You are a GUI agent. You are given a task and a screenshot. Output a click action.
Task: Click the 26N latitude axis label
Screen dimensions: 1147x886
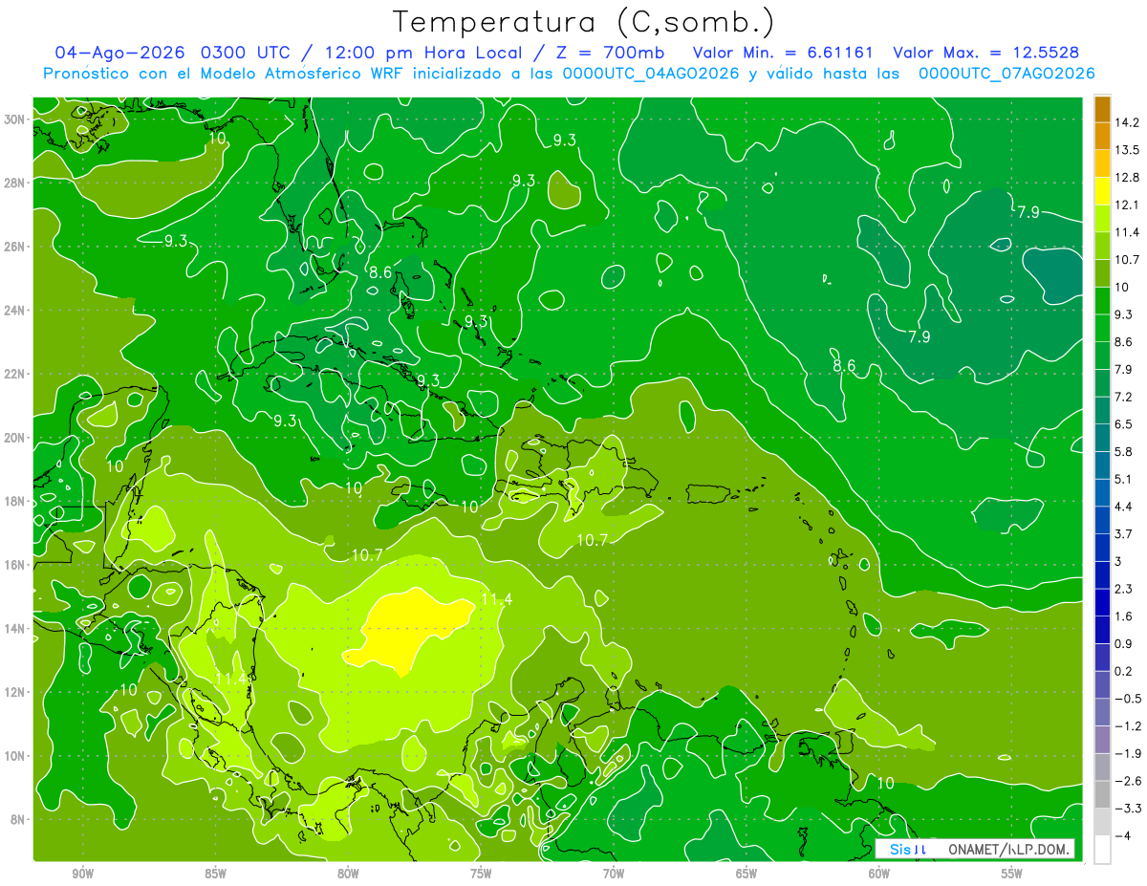(x=16, y=247)
